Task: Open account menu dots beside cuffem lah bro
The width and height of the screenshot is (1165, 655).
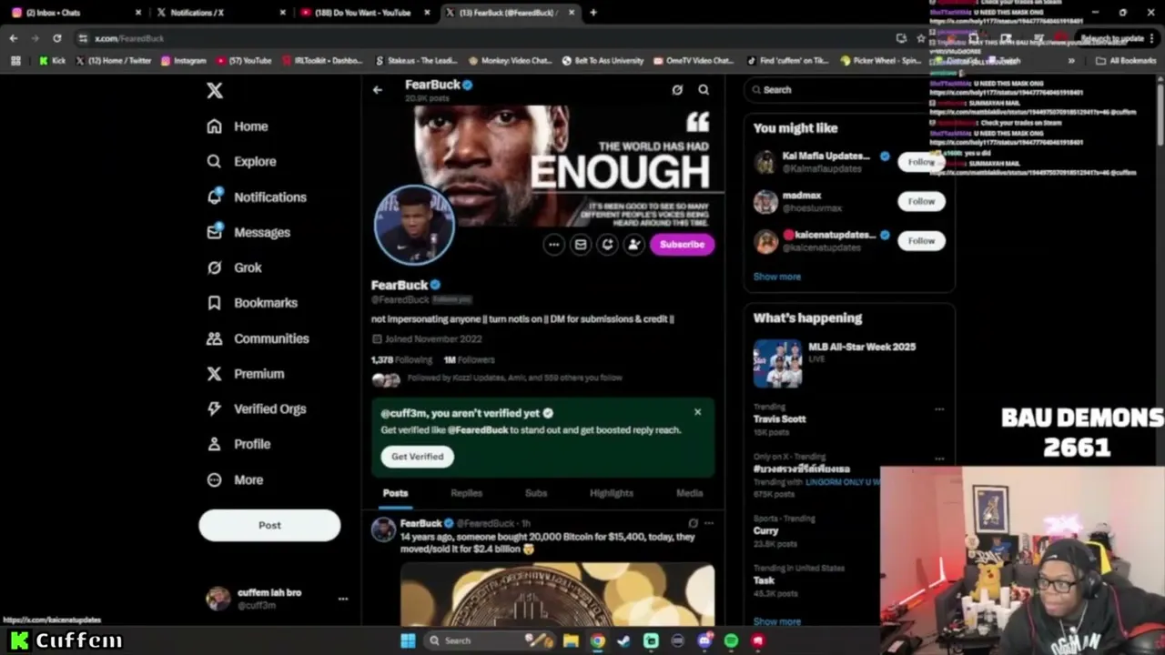Action: [343, 599]
